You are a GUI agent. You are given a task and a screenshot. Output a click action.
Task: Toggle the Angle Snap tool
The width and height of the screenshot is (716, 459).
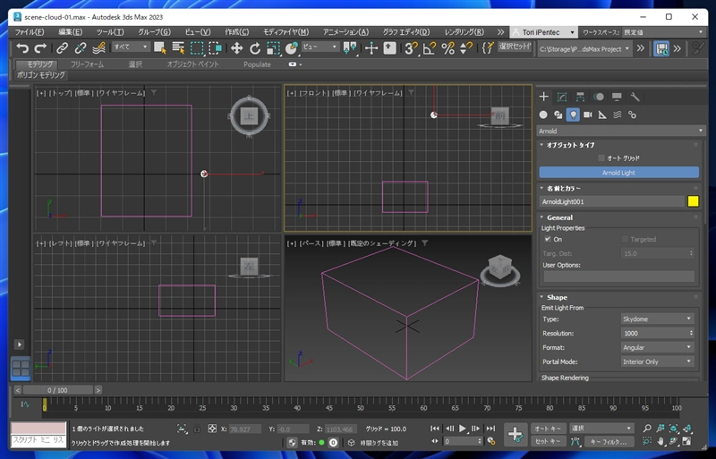pyautogui.click(x=430, y=48)
